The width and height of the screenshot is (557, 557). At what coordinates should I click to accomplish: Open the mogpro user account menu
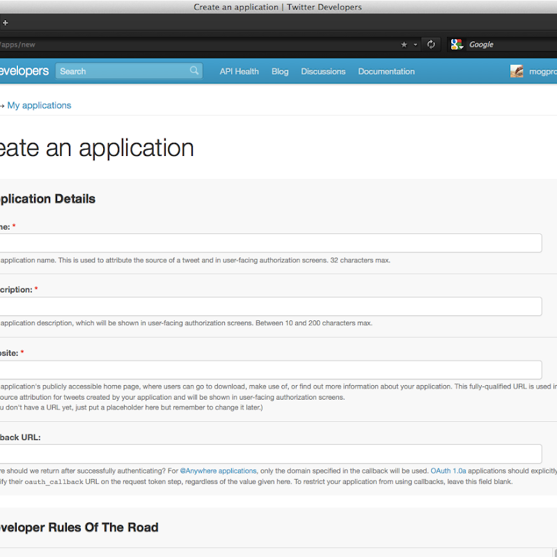543,72
